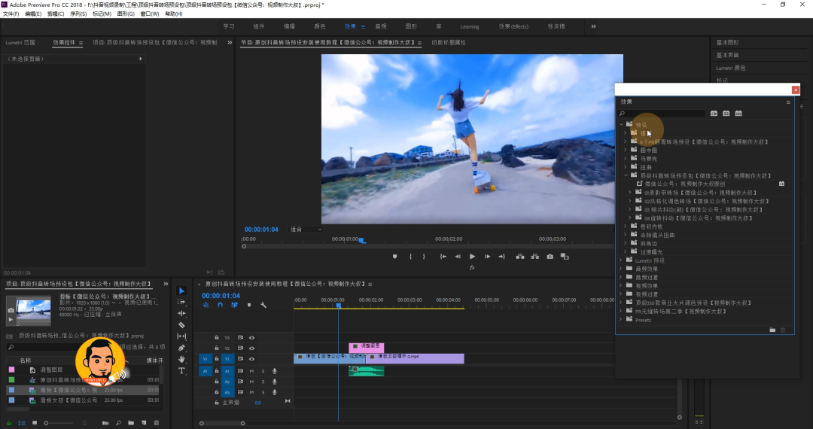Show more workspaces overflow arrows
The height and width of the screenshot is (429, 813).
[594, 26]
